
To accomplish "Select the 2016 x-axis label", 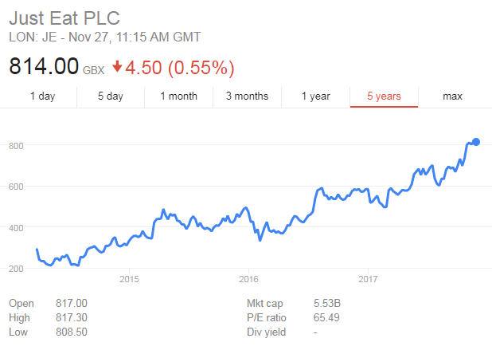I will pyautogui.click(x=248, y=278).
